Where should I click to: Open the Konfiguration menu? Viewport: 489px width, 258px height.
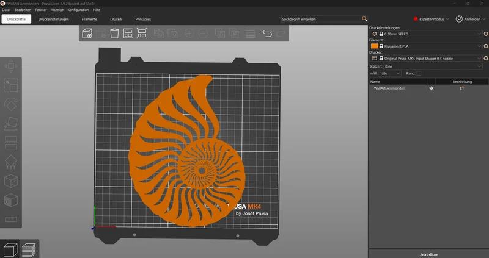[x=78, y=10]
